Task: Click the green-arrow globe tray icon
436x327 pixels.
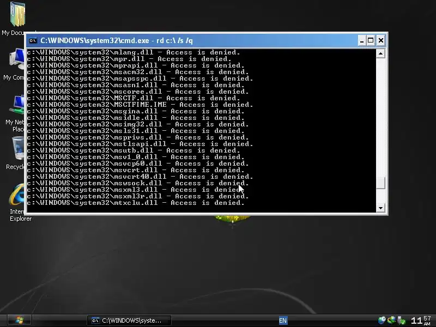Action: 391,320
